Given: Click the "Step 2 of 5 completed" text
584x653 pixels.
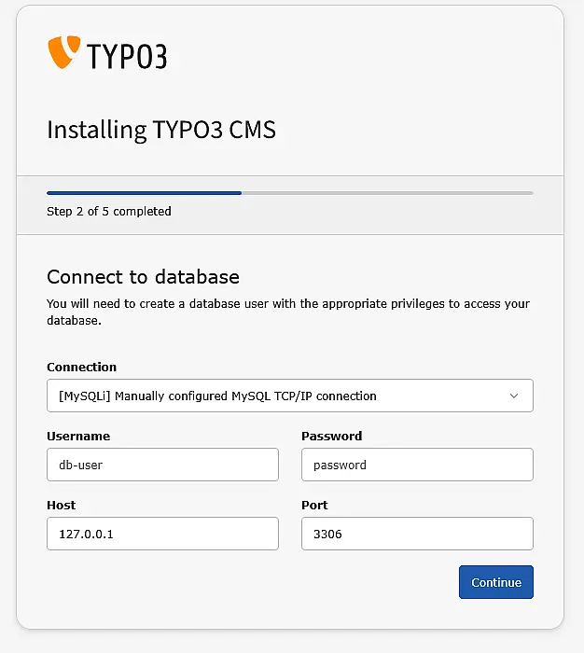Looking at the screenshot, I should coord(109,212).
